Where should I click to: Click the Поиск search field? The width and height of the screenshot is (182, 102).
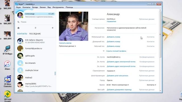pos(35,22)
